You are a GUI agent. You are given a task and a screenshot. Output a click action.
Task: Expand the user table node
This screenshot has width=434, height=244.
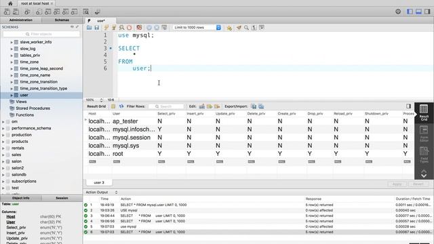click(x=12, y=95)
